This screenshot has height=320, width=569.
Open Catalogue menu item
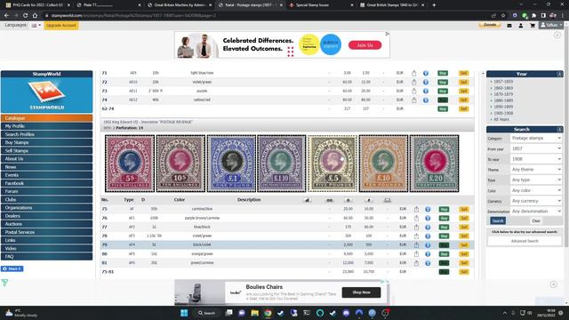[47, 118]
